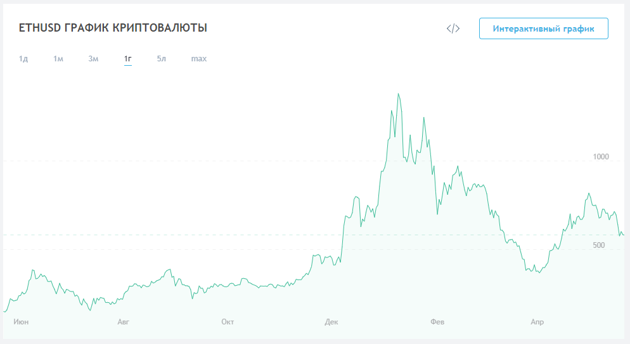
Task: Click the Дек month axis label
Action: tap(331, 322)
